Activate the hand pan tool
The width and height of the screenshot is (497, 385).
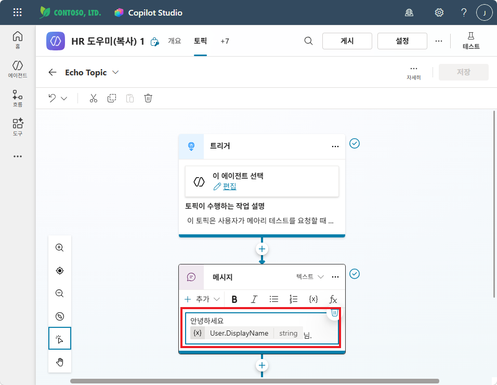coord(60,362)
